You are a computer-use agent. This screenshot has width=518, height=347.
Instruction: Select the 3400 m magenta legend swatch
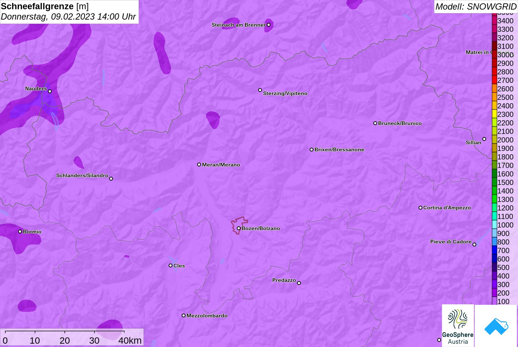pyautogui.click(x=494, y=20)
